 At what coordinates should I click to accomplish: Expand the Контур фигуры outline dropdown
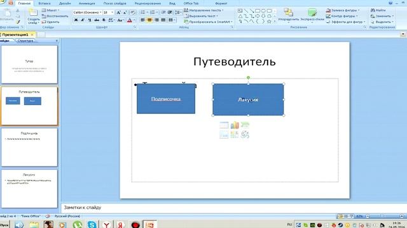[x=342, y=16]
